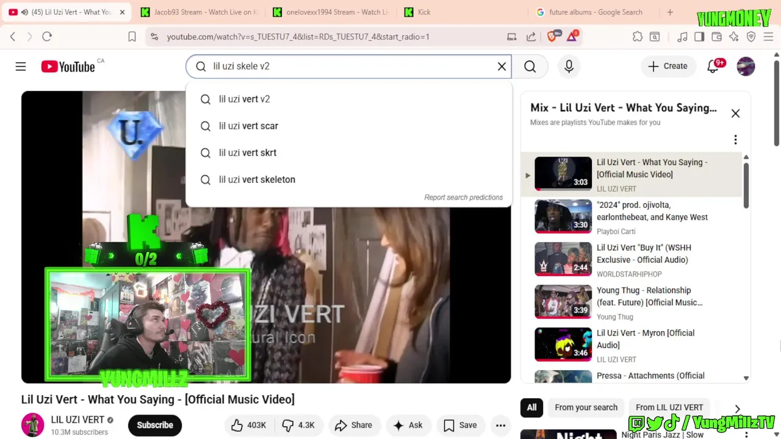
Task: Bookmark this page in the address bar
Action: pos(132,37)
